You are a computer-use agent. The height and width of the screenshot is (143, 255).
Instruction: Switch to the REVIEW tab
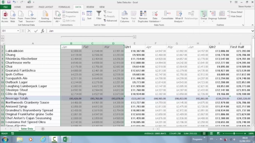tap(90, 7)
